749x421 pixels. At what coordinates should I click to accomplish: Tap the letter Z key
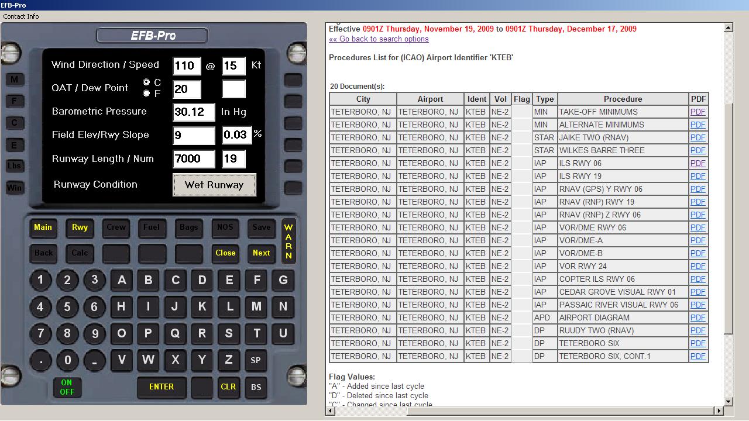click(x=229, y=360)
